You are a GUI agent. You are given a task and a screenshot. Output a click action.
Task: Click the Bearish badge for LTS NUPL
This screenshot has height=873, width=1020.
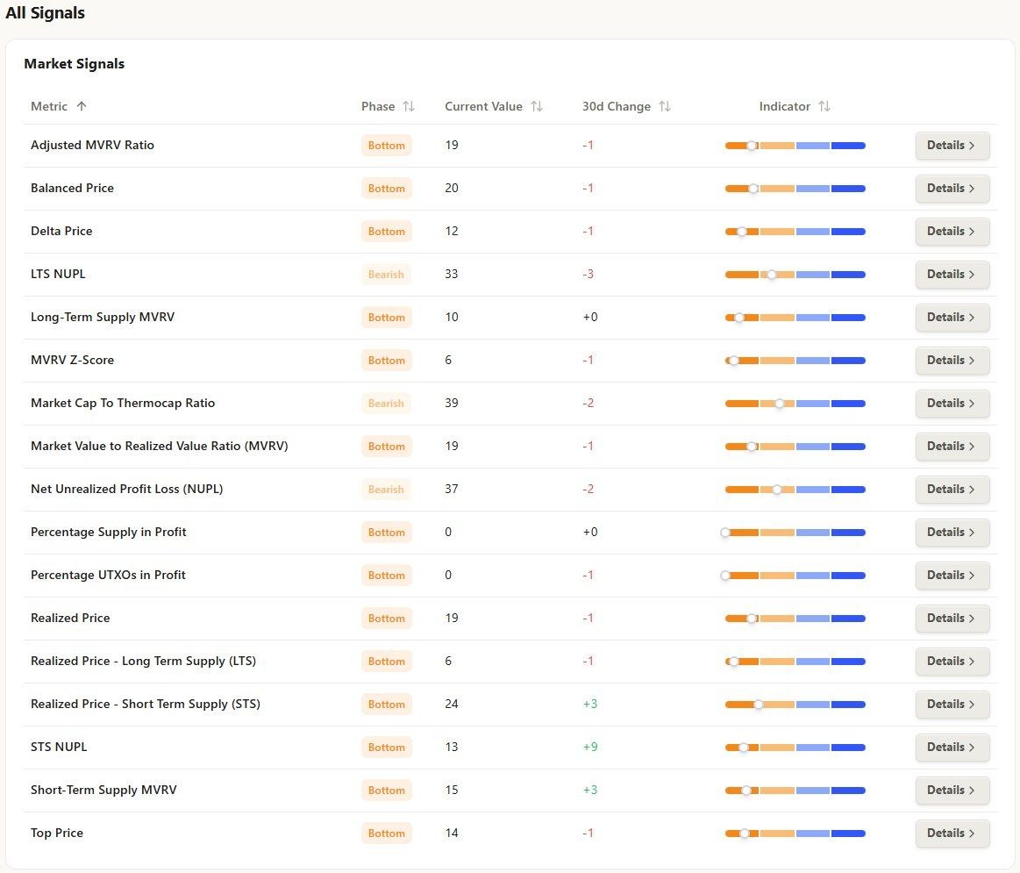click(387, 274)
